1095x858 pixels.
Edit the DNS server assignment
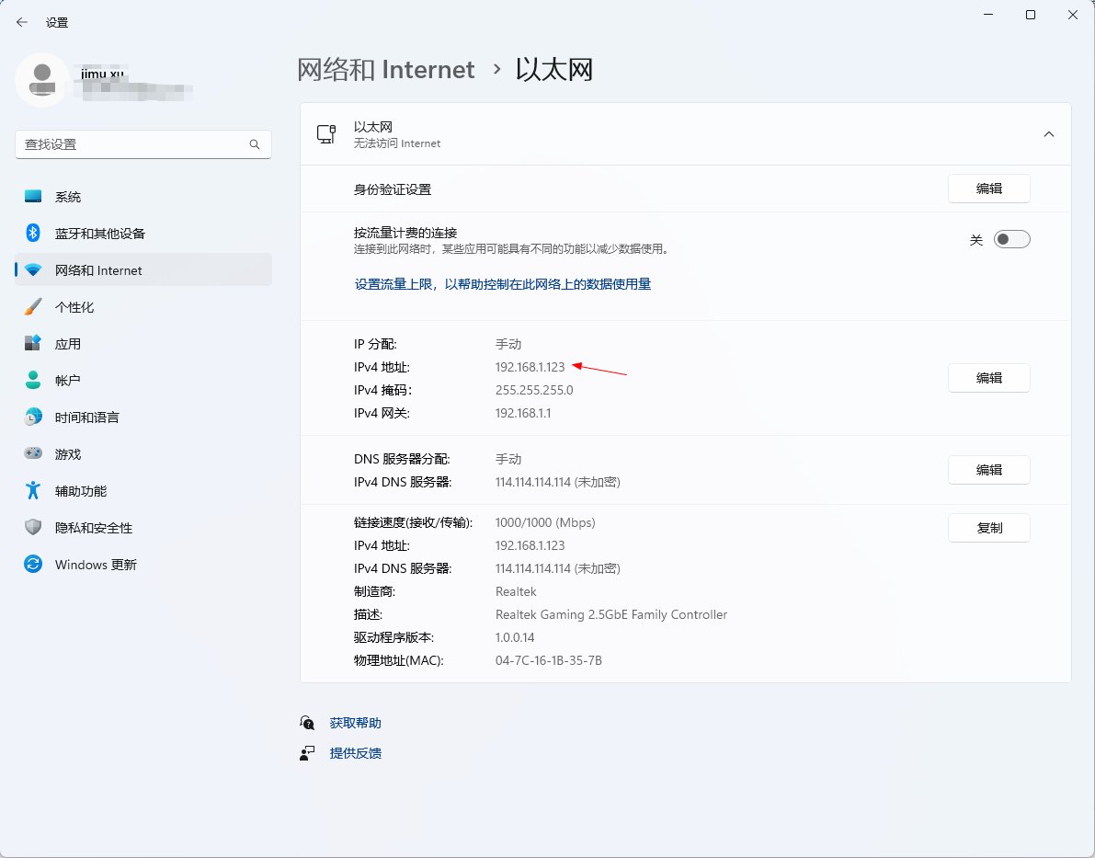click(988, 470)
